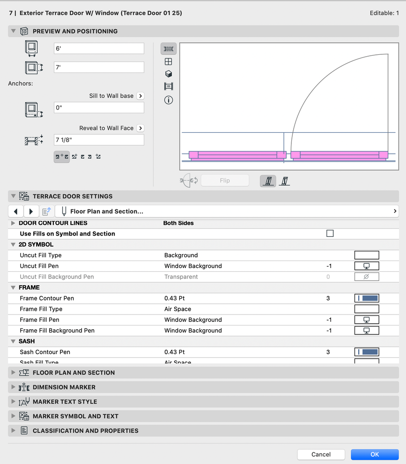The height and width of the screenshot is (464, 406).
Task: Expand the Dimension Marker panel
Action: pyautogui.click(x=13, y=387)
